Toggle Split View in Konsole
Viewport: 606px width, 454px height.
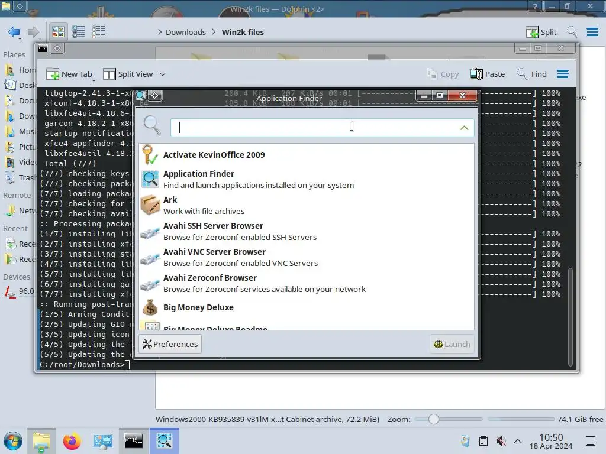[128, 74]
